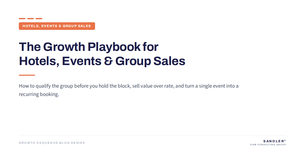305x159 pixels.
Task: Click the word 'Sales' ending the headline
Action: pyautogui.click(x=169, y=61)
